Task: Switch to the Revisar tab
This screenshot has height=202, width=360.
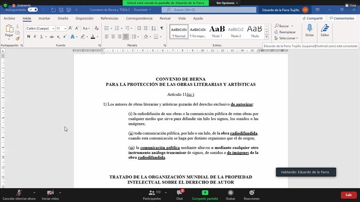Action: 165,18
